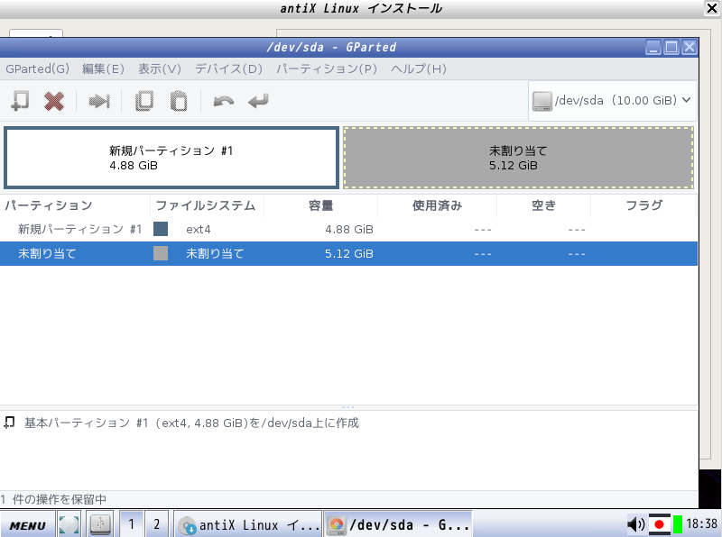The height and width of the screenshot is (537, 722).
Task: Click the green battery indicator tray icon
Action: coord(678,524)
